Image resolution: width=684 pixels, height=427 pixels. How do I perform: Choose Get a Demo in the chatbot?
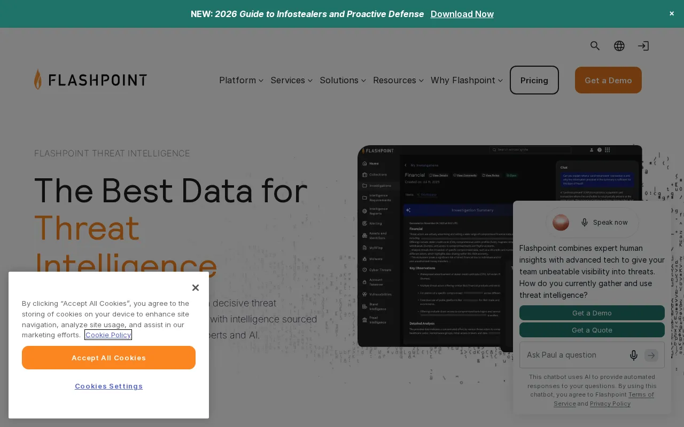coord(592,313)
